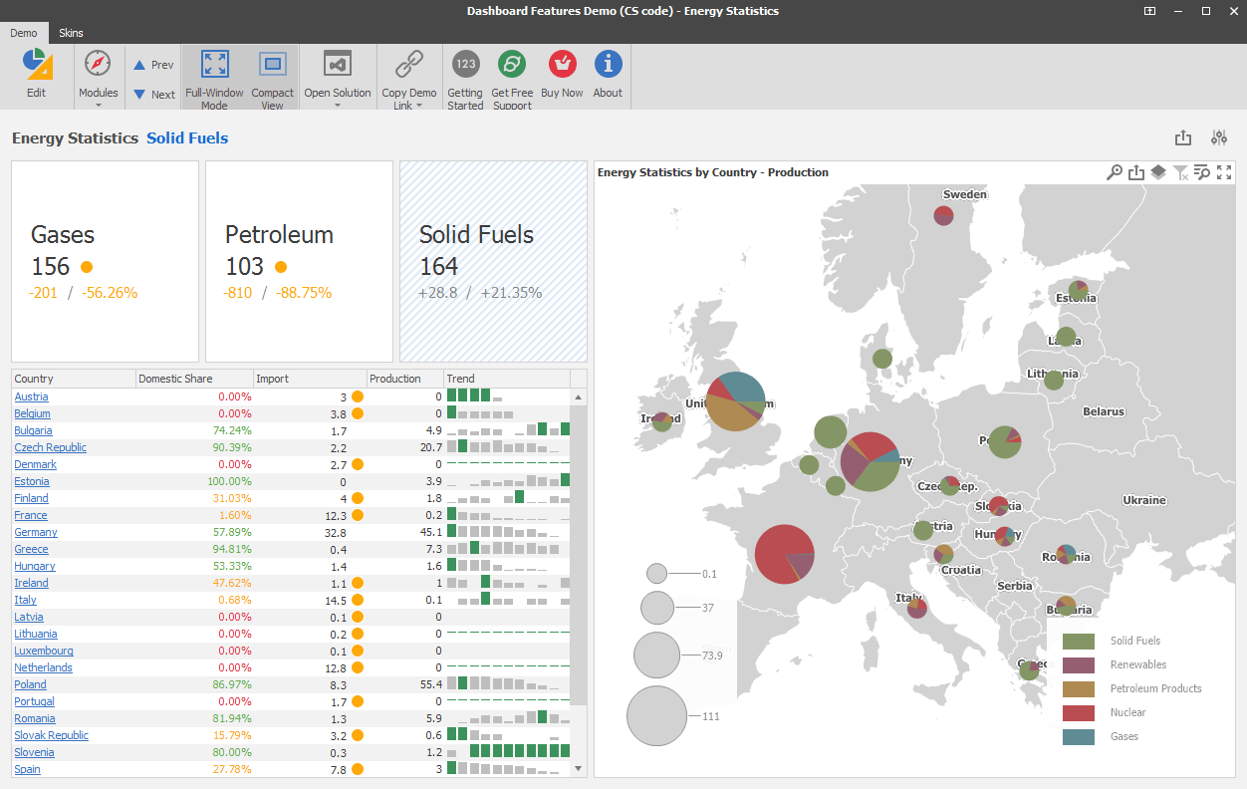Screen dimensions: 1247x789
Task: Select the Nuclear legend color swatch
Action: (x=1088, y=712)
